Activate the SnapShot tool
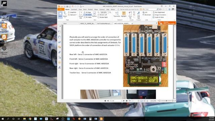 (72, 12)
